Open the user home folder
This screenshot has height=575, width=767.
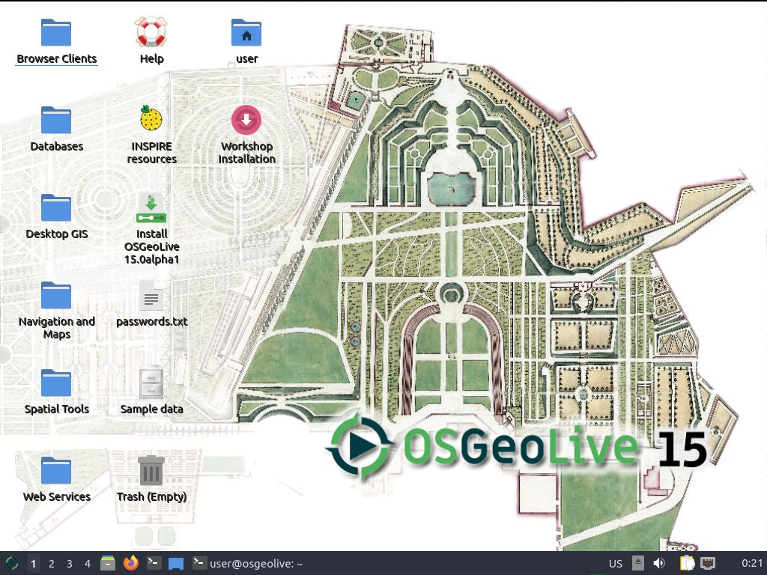246,34
